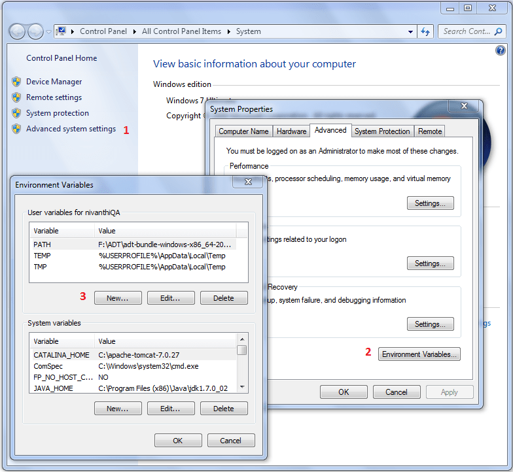The width and height of the screenshot is (513, 472).
Task: Close the System Properties dialog
Action: click(464, 106)
